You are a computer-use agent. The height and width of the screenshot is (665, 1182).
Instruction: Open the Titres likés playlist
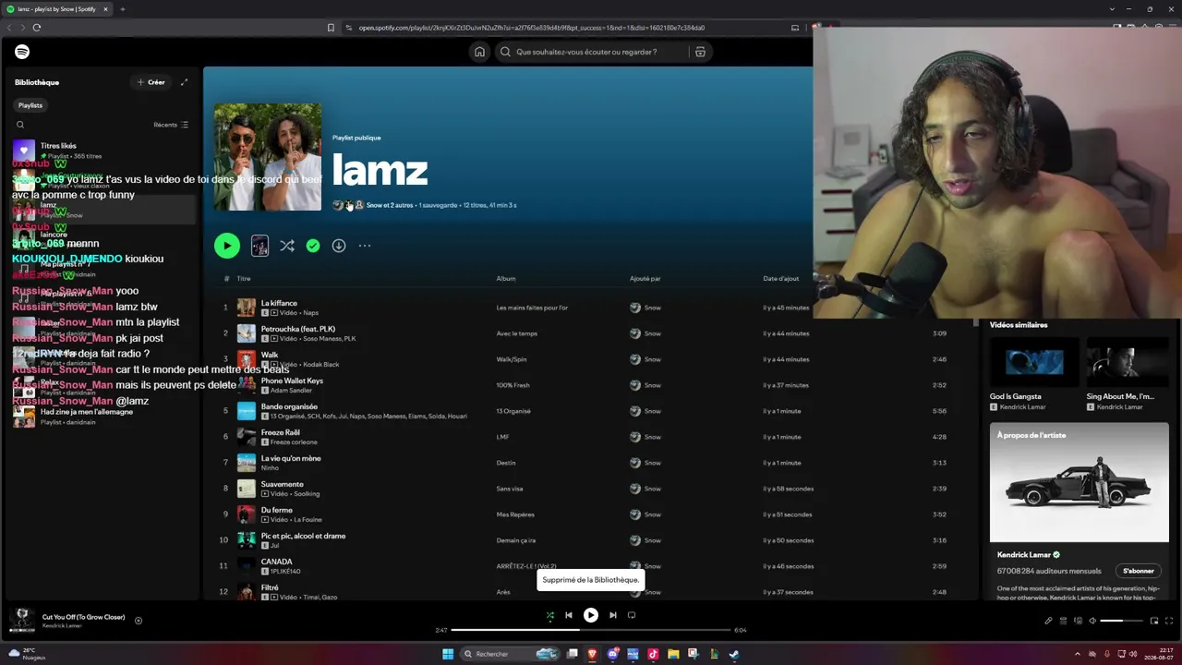[102, 151]
